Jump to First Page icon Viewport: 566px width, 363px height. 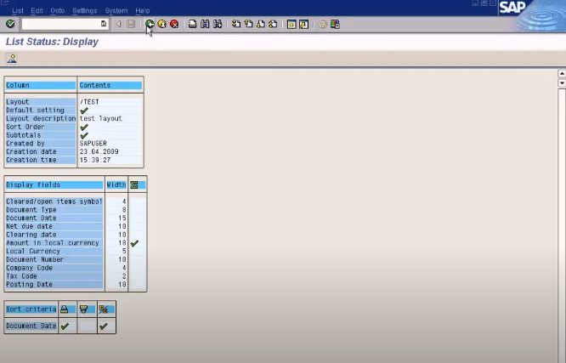(236, 24)
